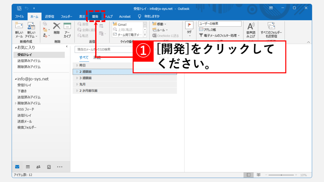Image resolution: width=324 pixels, height=182 pixels.
Task: Open the New Items (新しいアイテム) dropdown
Action: click(31, 30)
